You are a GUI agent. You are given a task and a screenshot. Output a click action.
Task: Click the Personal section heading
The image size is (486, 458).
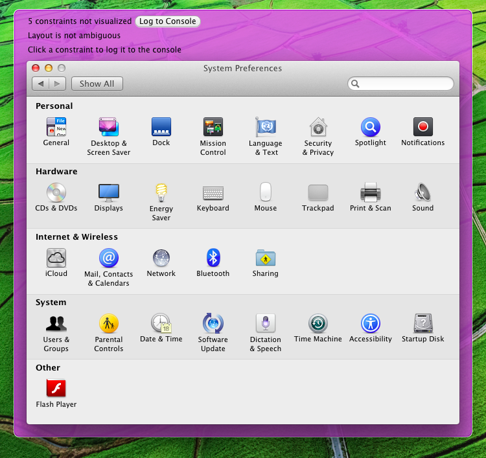tap(54, 106)
